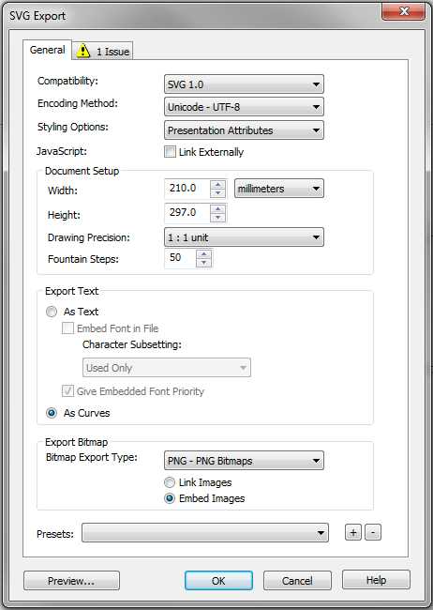Enable Link Externally checkbox for JavaScript
This screenshot has height=610, width=433.
[170, 152]
